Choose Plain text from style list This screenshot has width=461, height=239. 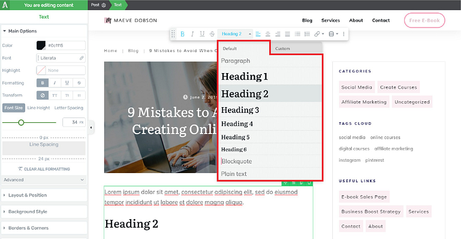pyautogui.click(x=270, y=174)
